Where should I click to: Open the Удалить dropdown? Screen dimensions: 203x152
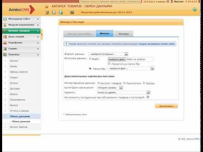click(123, 92)
